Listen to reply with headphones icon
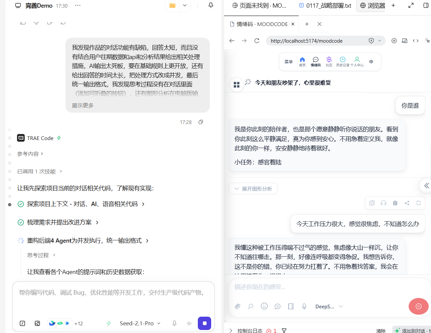This screenshot has height=333, width=431. click(384, 203)
